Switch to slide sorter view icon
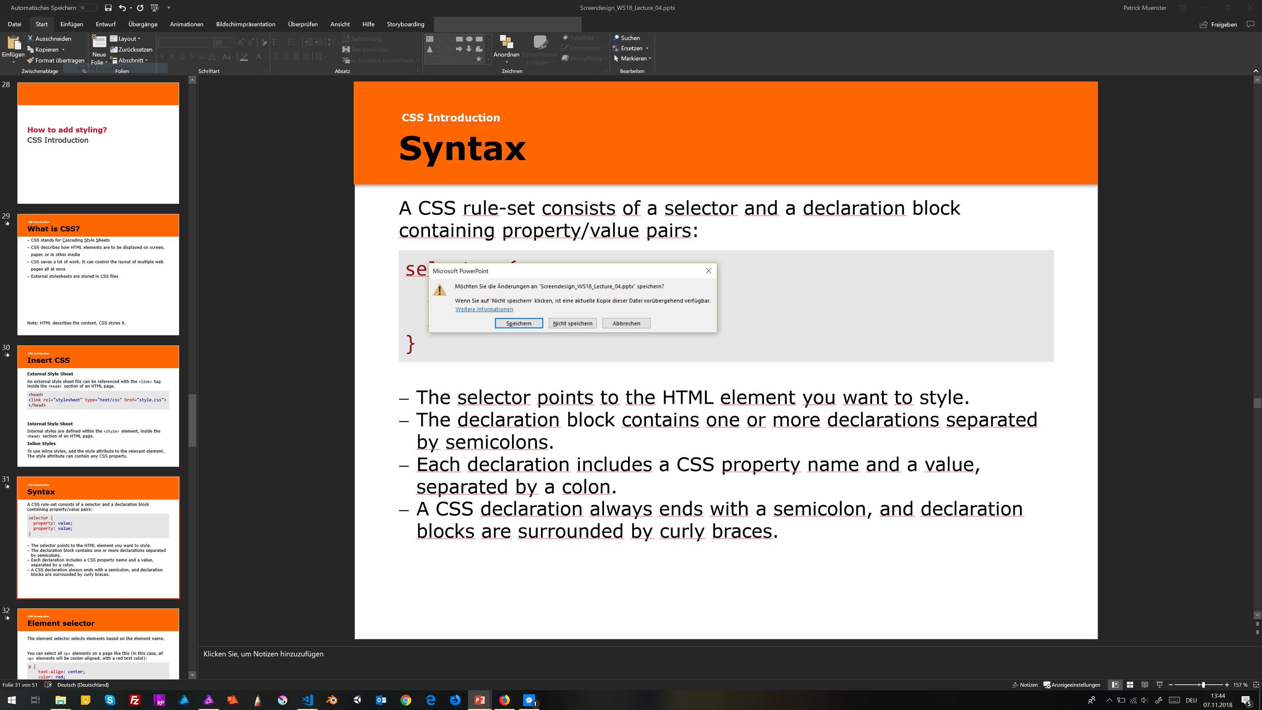 [1130, 684]
